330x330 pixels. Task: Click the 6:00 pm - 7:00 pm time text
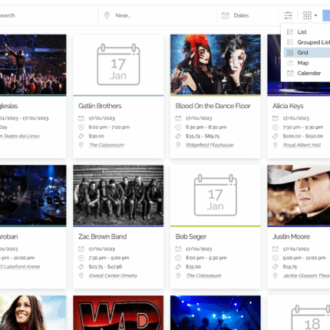pyautogui.click(x=109, y=127)
